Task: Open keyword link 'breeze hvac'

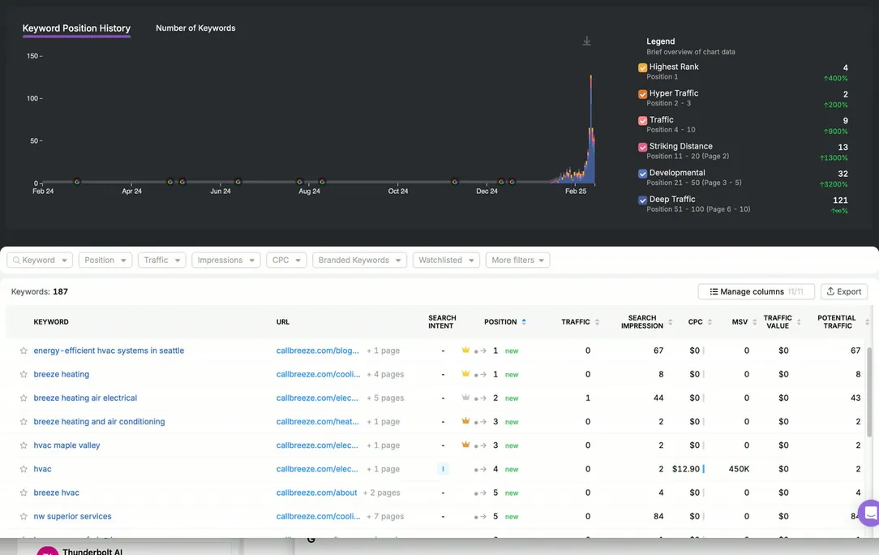Action: coord(56,493)
